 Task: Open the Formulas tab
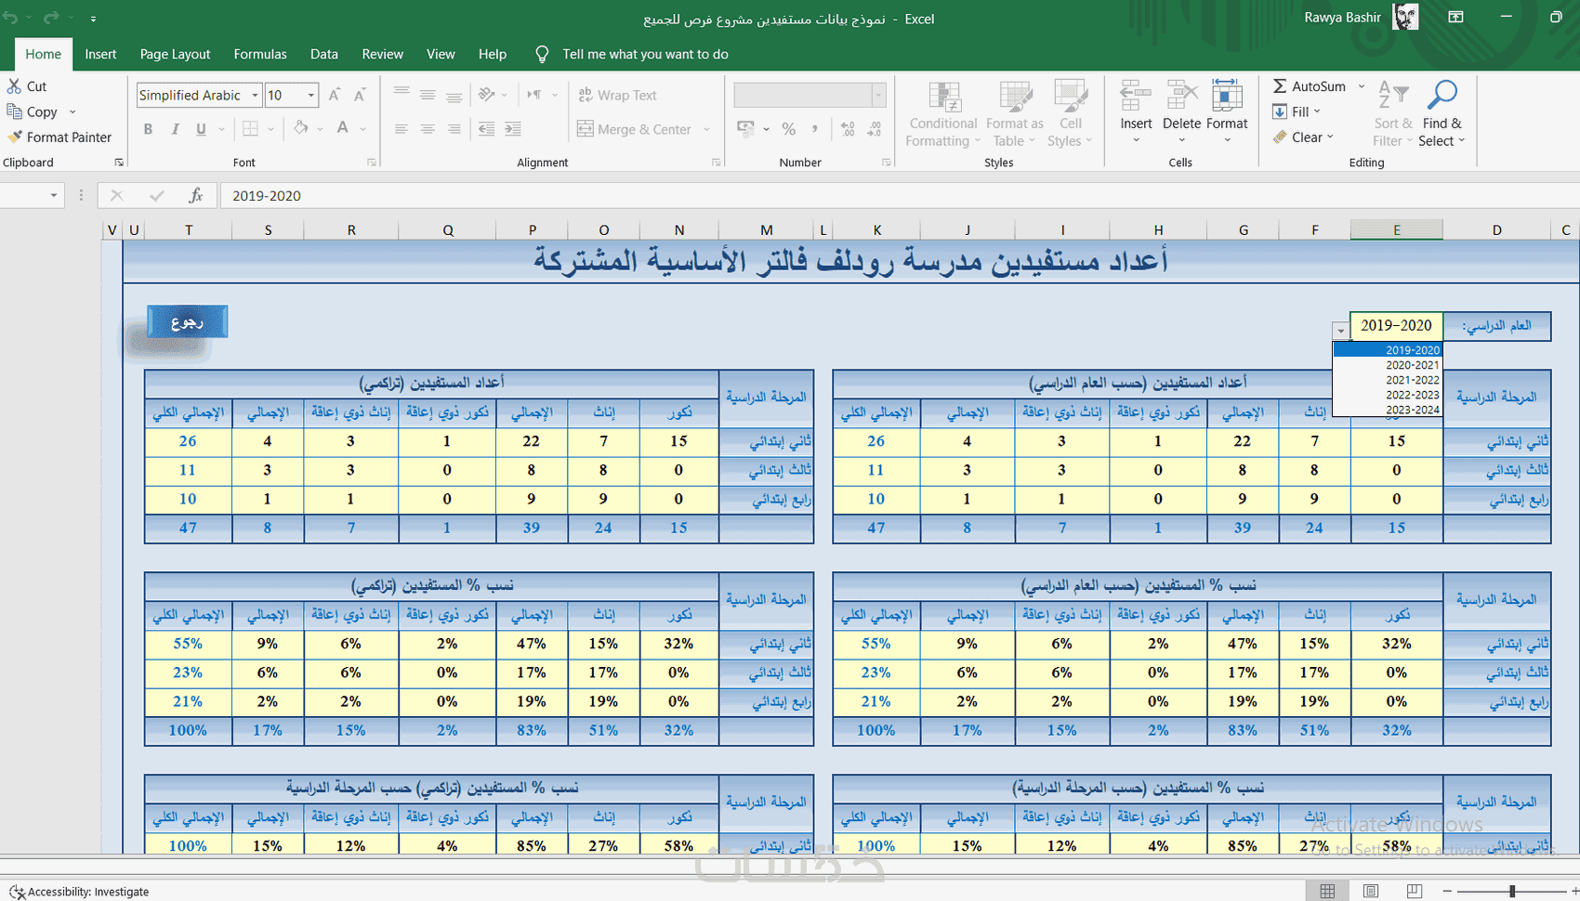(x=260, y=54)
